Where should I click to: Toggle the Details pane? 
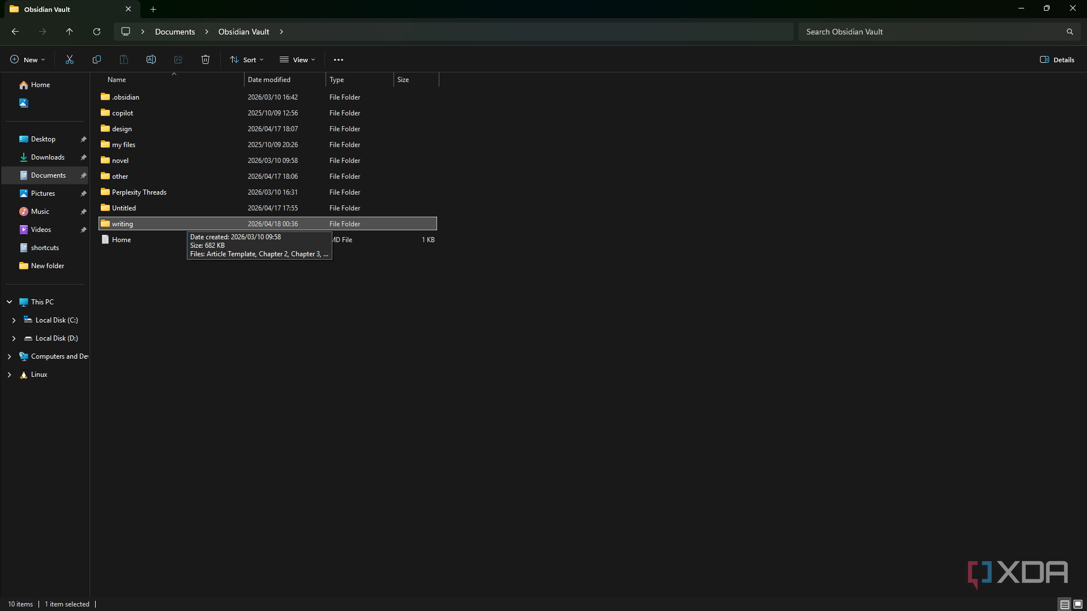point(1057,59)
